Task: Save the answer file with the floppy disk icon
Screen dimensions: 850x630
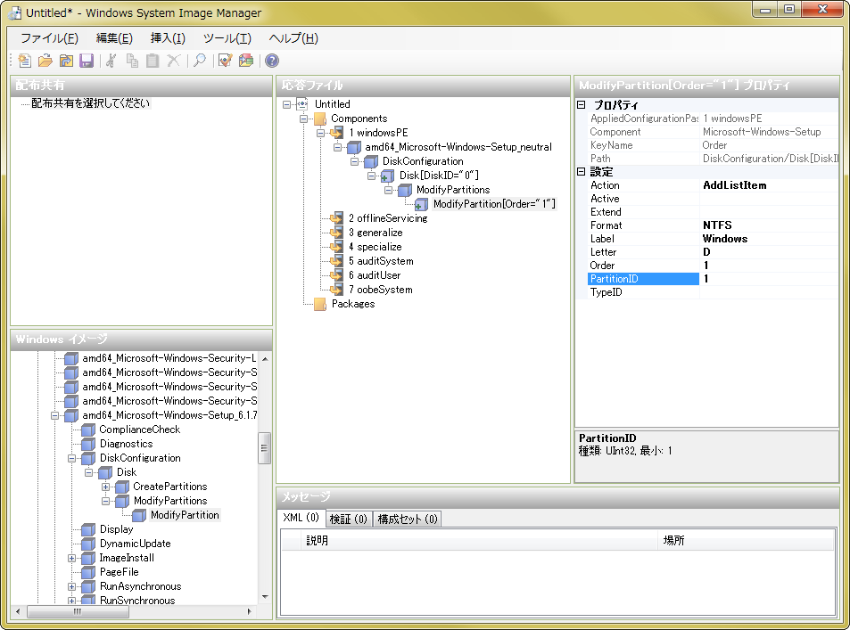Action: 87,61
